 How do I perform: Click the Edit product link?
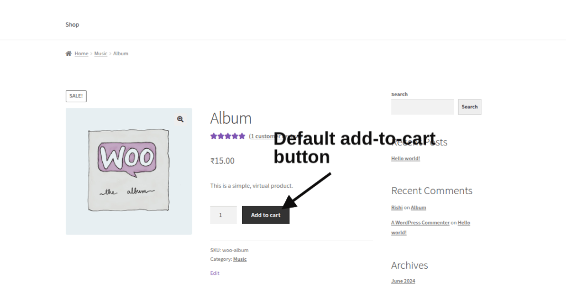click(x=215, y=273)
